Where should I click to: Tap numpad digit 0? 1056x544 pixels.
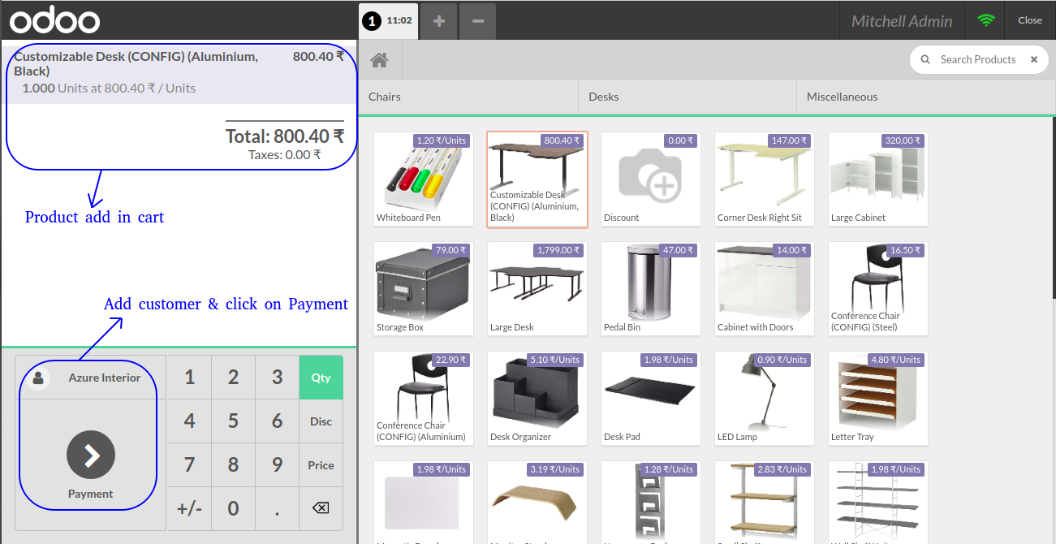[x=233, y=508]
